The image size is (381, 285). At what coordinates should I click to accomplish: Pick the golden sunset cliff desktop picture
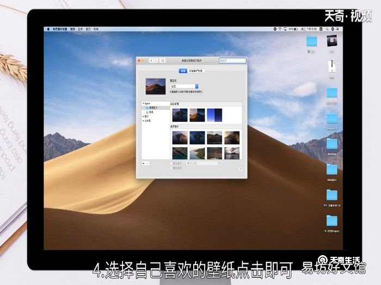point(232,138)
